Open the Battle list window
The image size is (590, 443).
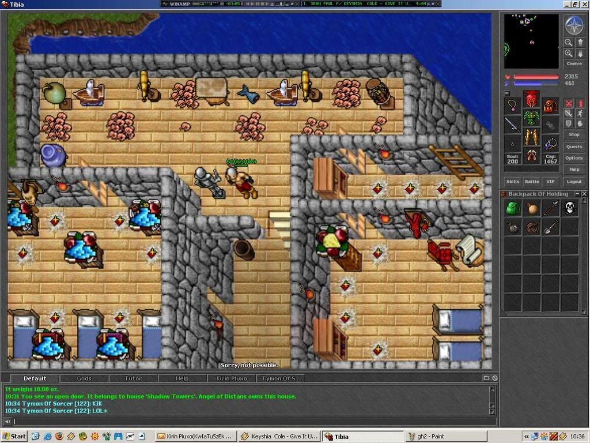(532, 182)
